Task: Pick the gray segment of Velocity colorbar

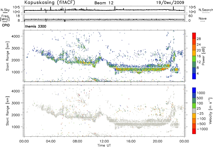Action: (194, 111)
